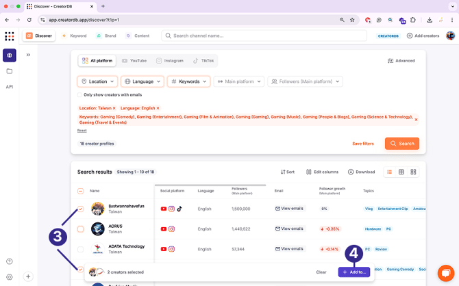The height and width of the screenshot is (286, 459).
Task: Open the Advanced filters
Action: click(x=401, y=60)
